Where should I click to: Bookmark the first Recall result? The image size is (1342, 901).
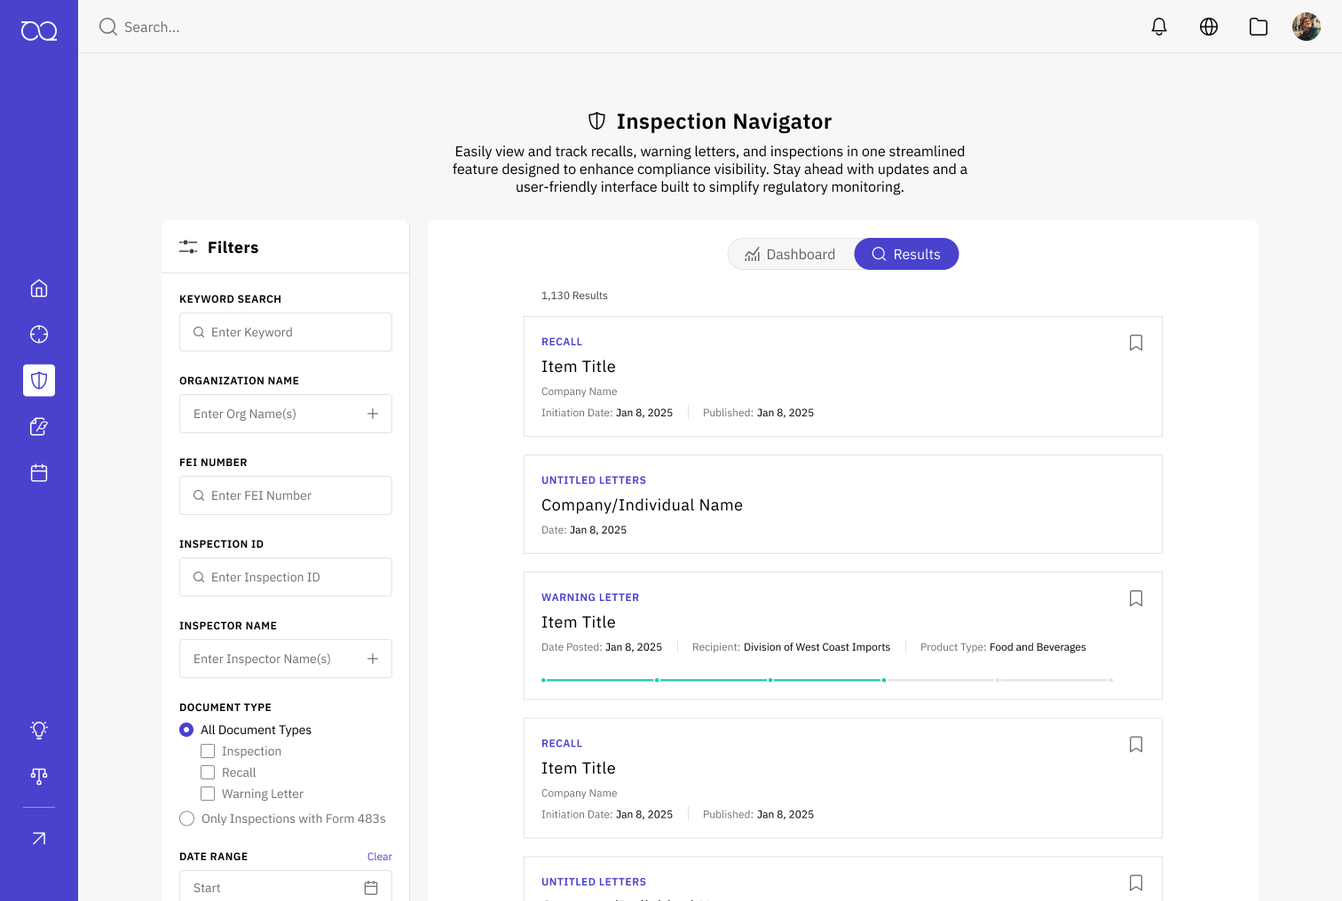click(1135, 342)
